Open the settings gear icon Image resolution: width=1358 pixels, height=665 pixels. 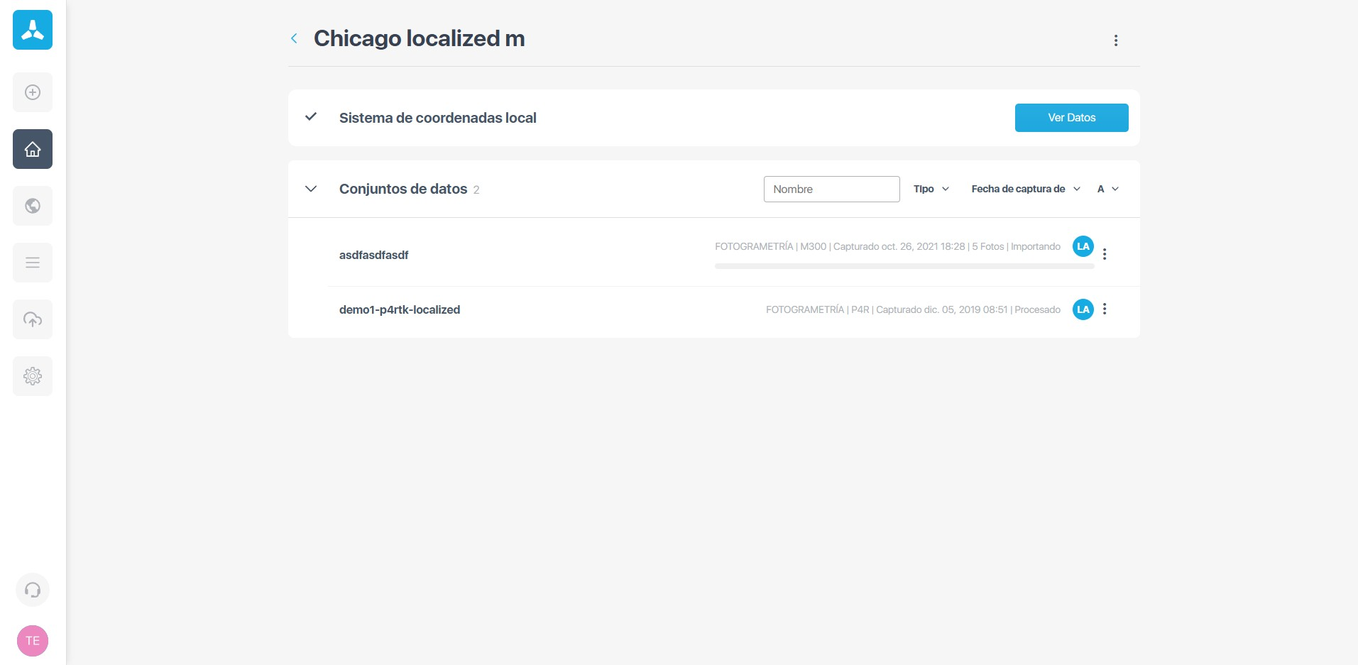pos(33,376)
